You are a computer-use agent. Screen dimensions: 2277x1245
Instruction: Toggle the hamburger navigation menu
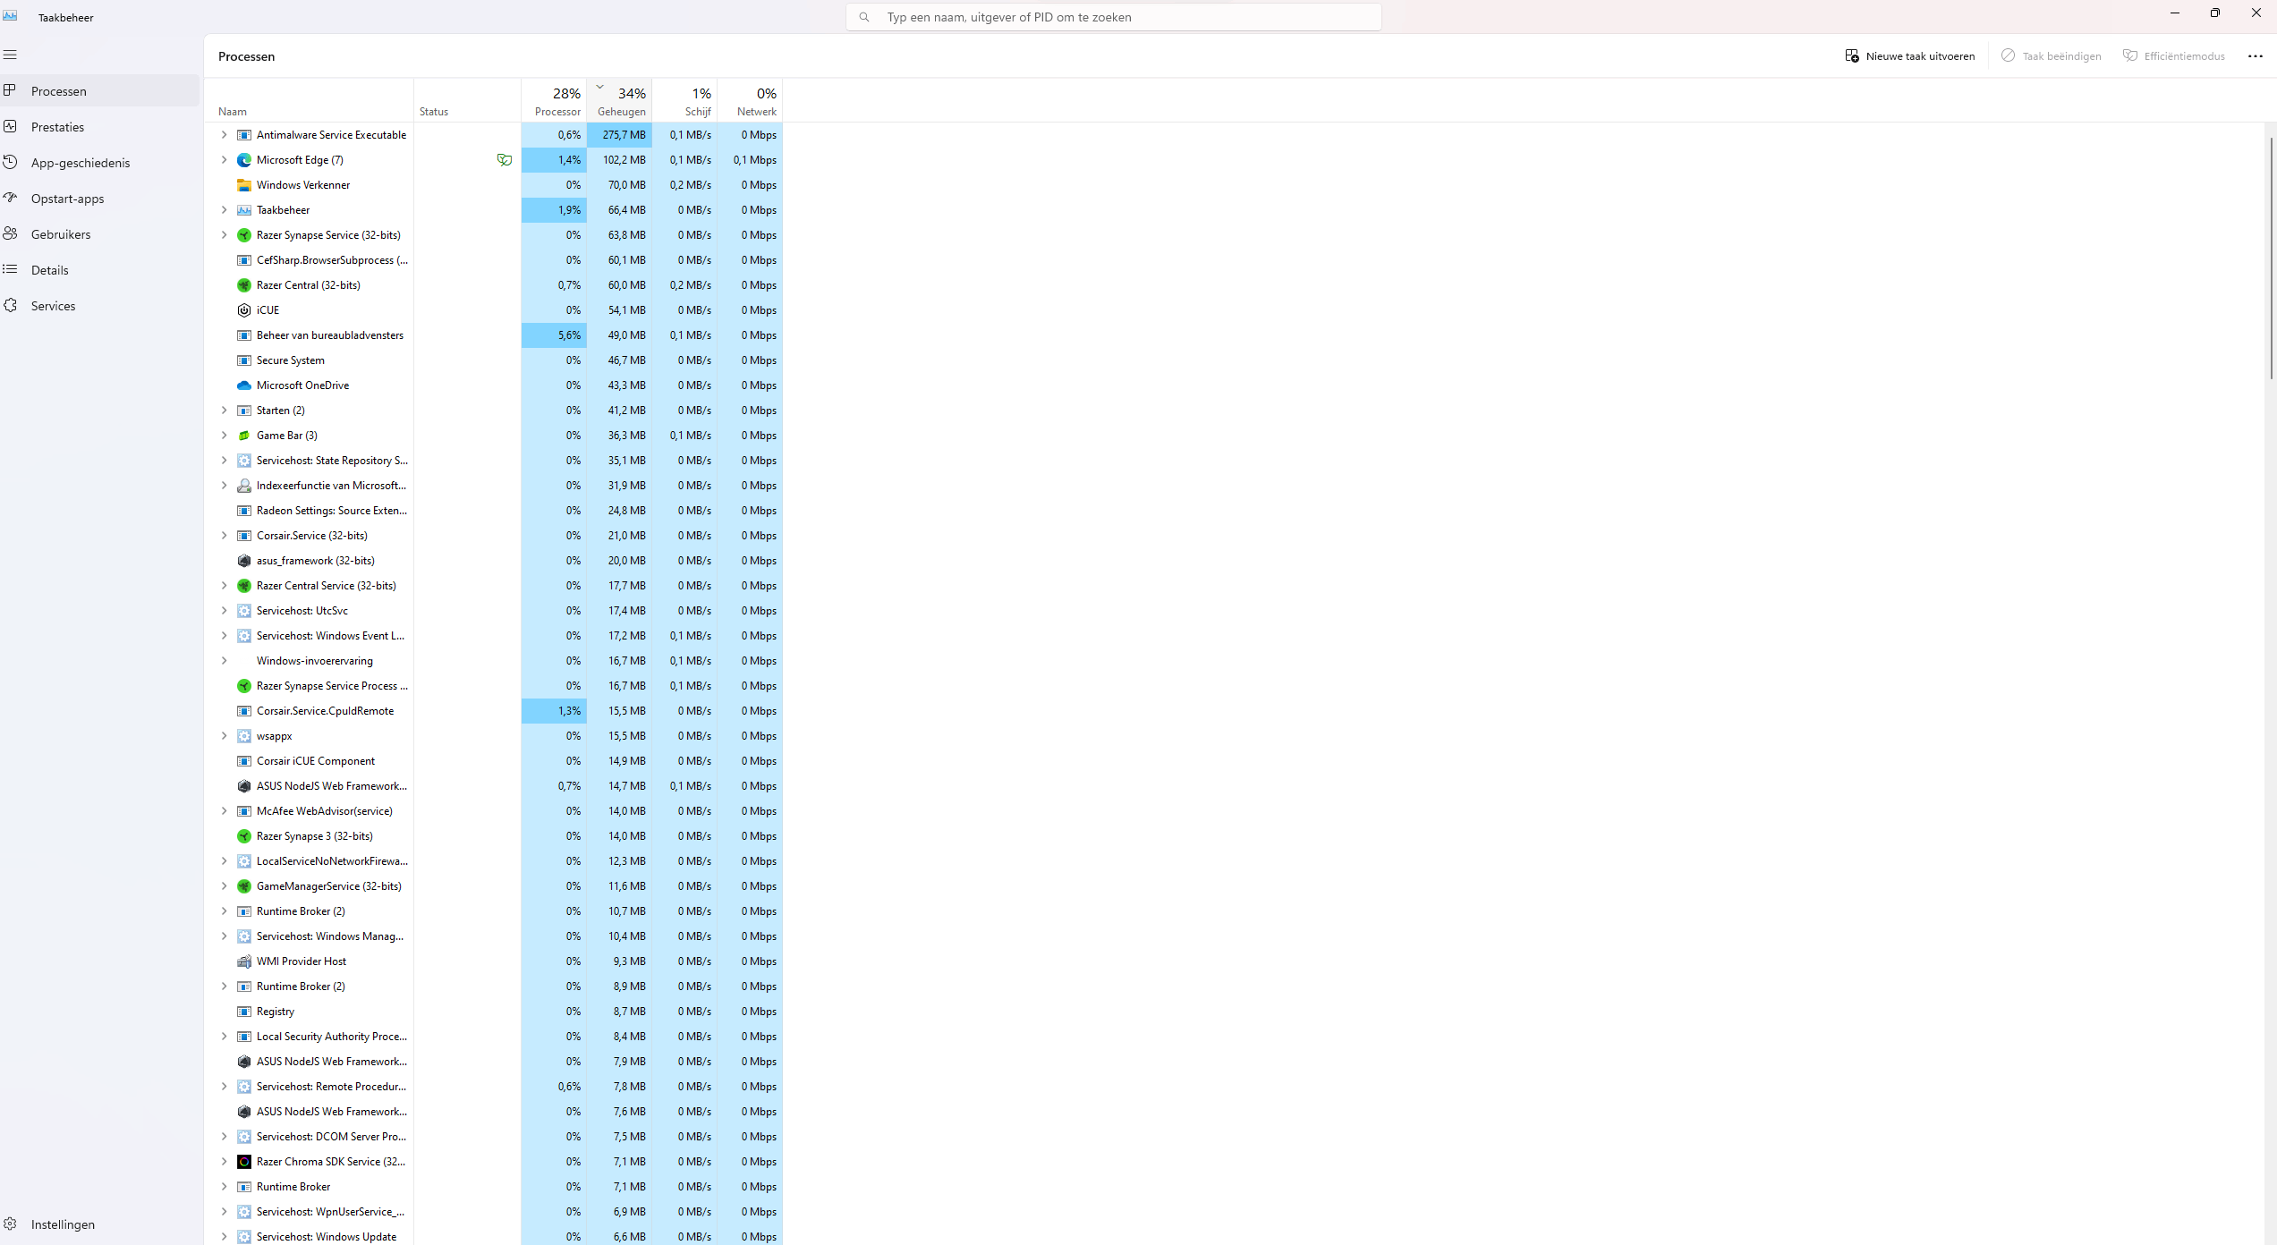(x=11, y=55)
